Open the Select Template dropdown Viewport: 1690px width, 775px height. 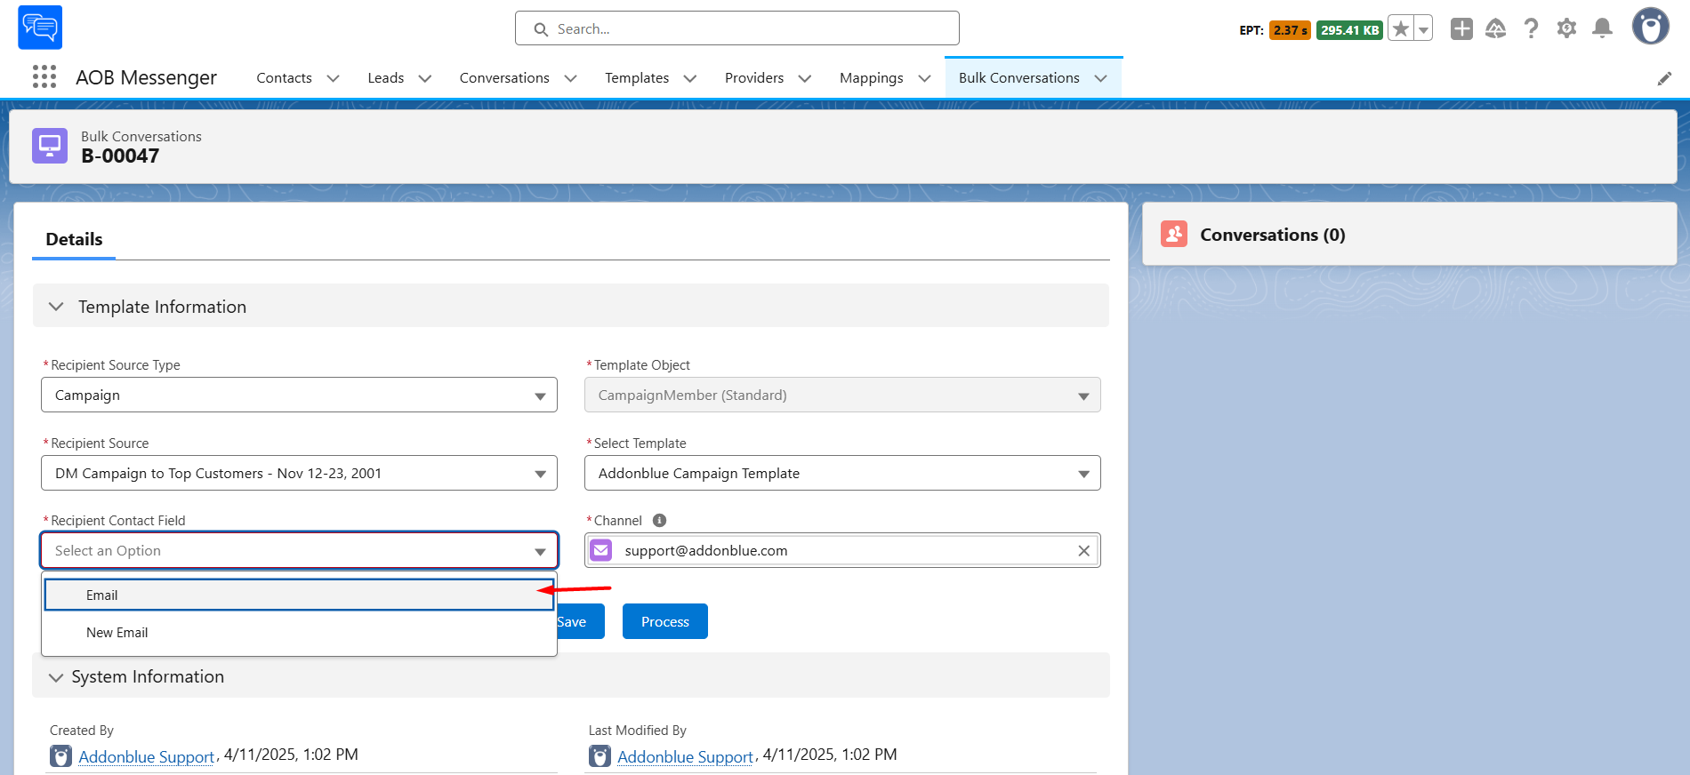842,473
